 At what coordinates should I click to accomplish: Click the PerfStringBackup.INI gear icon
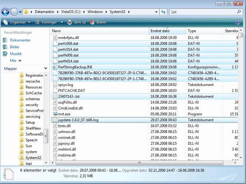[54, 67]
